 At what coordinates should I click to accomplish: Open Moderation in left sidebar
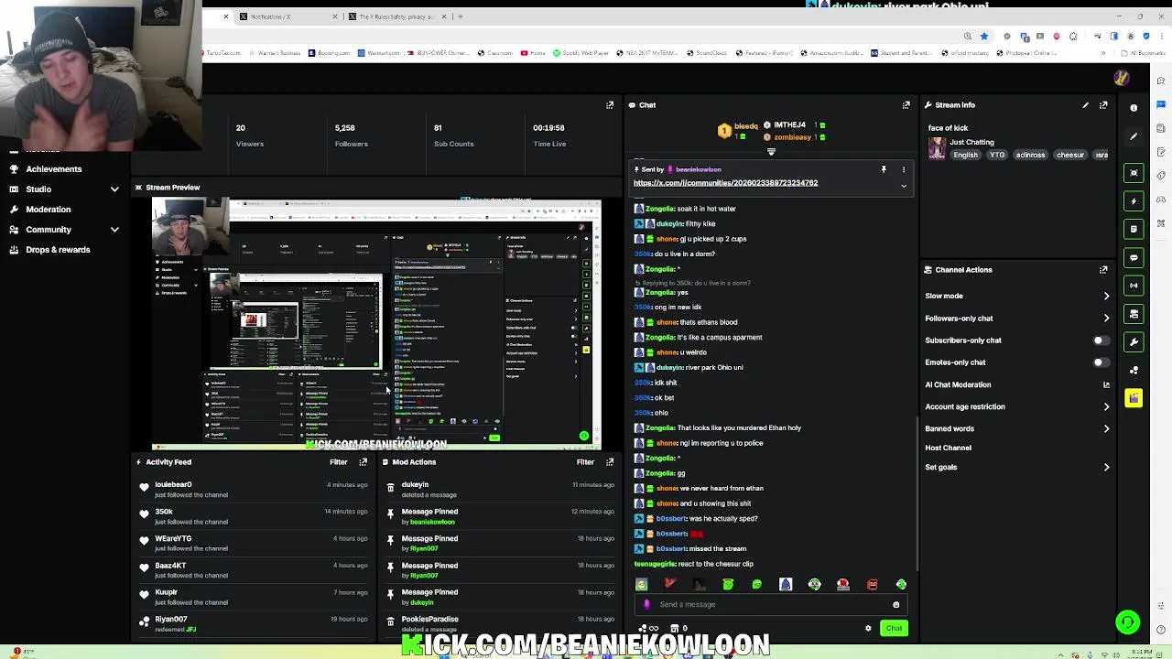pyautogui.click(x=48, y=210)
